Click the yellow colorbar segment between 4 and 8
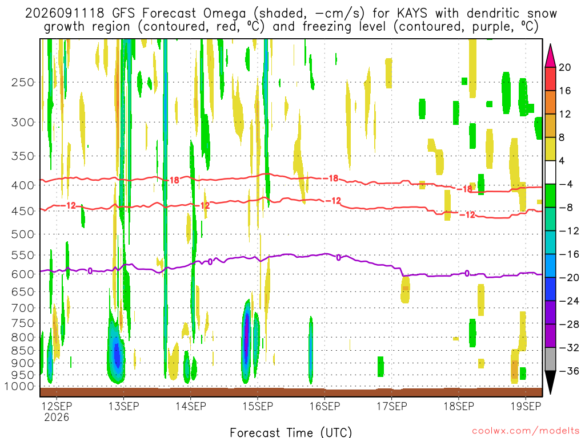Screen dimensions: 585x438 [550, 149]
